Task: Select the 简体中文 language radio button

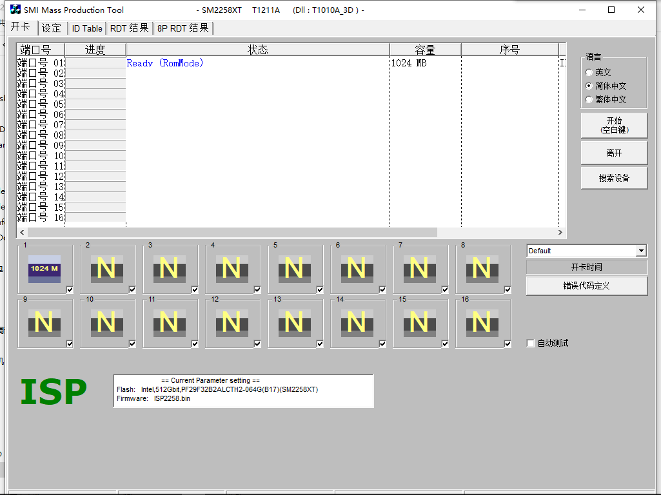Action: 589,86
